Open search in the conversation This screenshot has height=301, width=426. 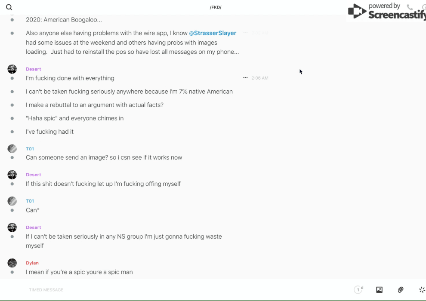click(x=9, y=7)
